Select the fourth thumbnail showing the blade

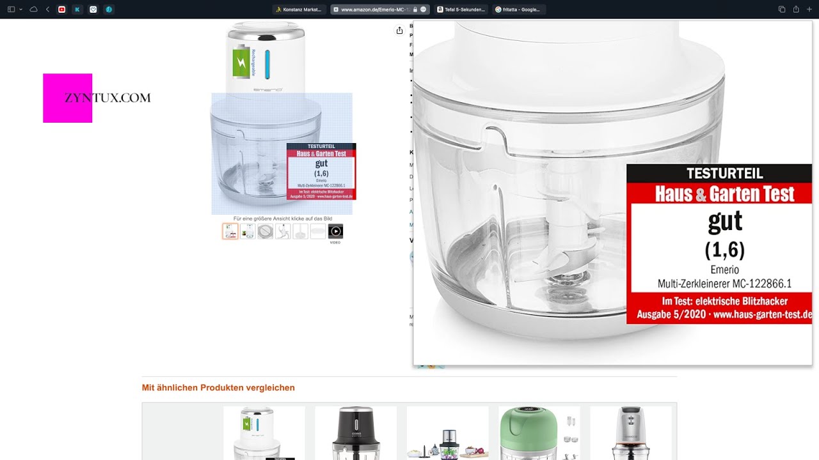[x=283, y=231]
